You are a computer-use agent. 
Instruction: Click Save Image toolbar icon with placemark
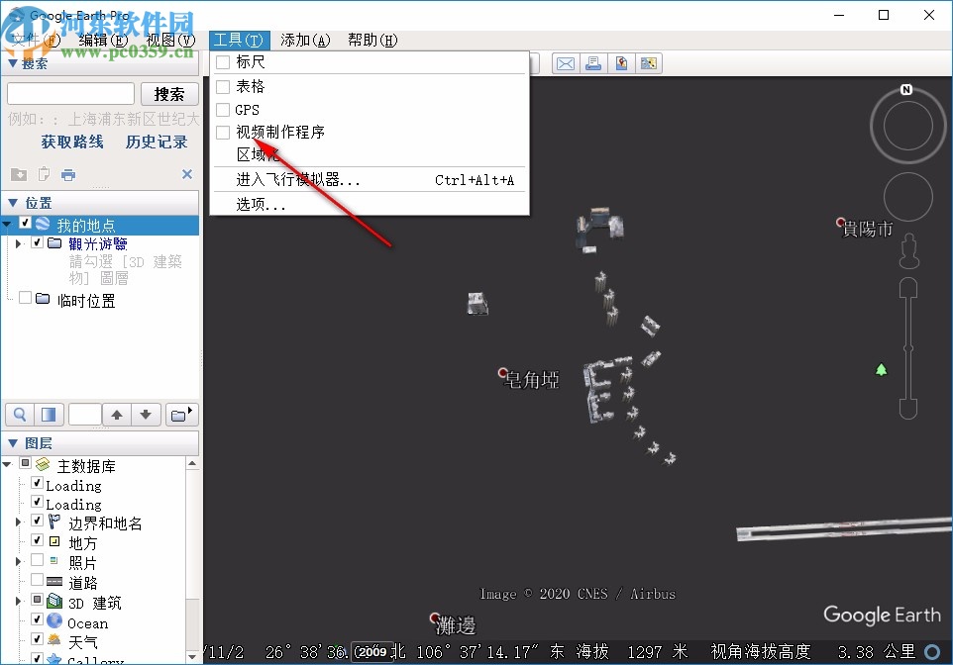pos(621,63)
